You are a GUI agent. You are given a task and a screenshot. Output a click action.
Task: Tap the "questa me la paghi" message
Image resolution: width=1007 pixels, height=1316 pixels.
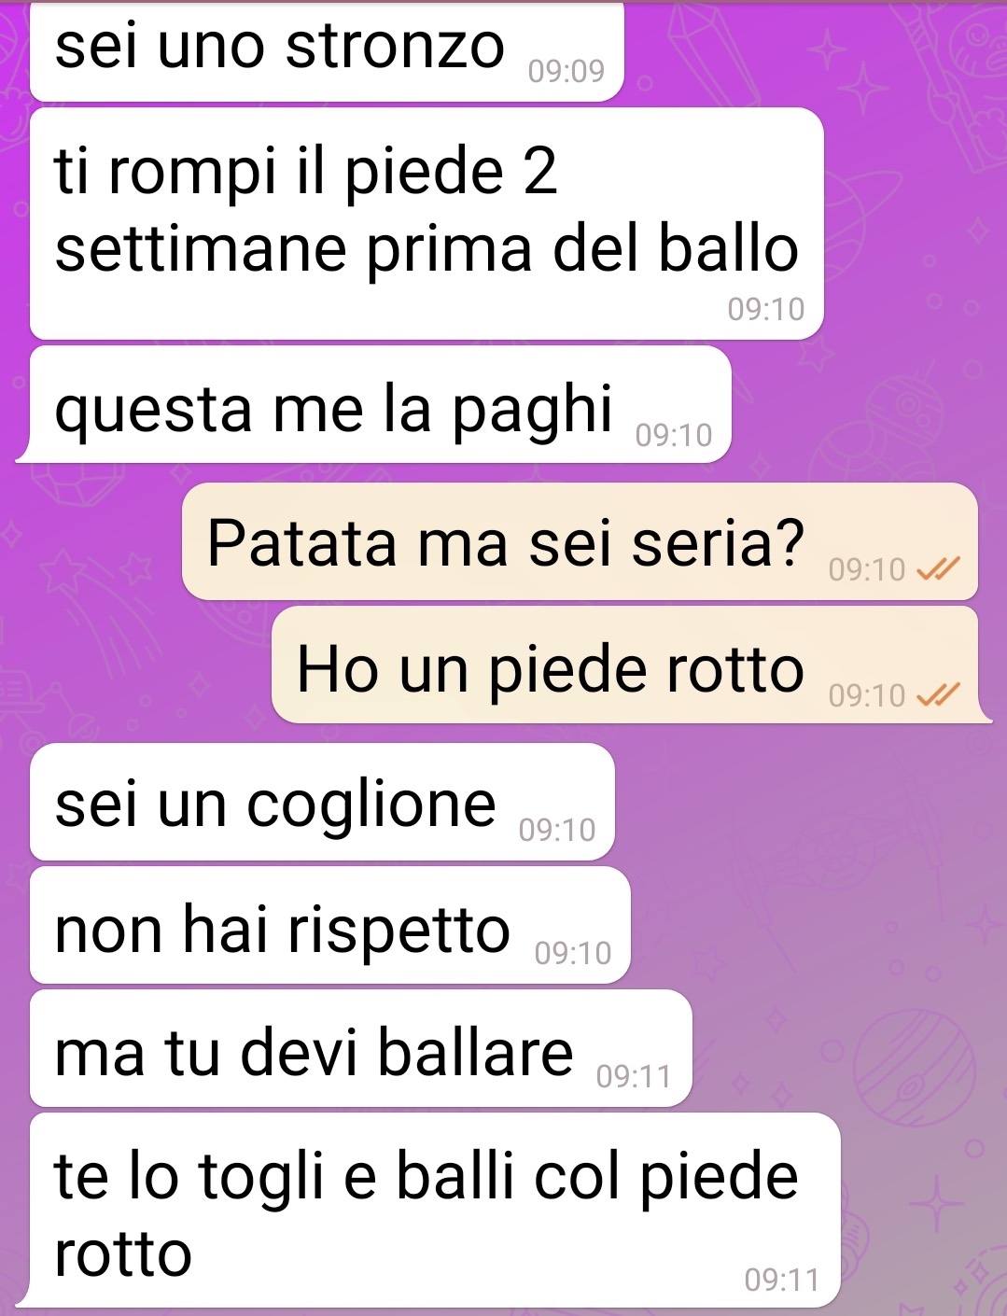click(380, 404)
